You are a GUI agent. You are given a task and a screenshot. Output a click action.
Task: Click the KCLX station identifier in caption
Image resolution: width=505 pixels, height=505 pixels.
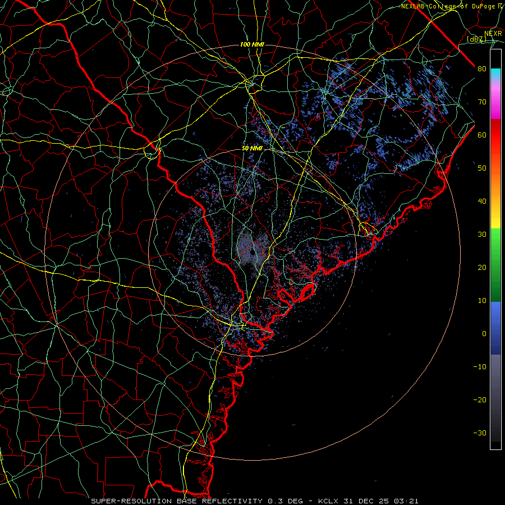point(330,501)
